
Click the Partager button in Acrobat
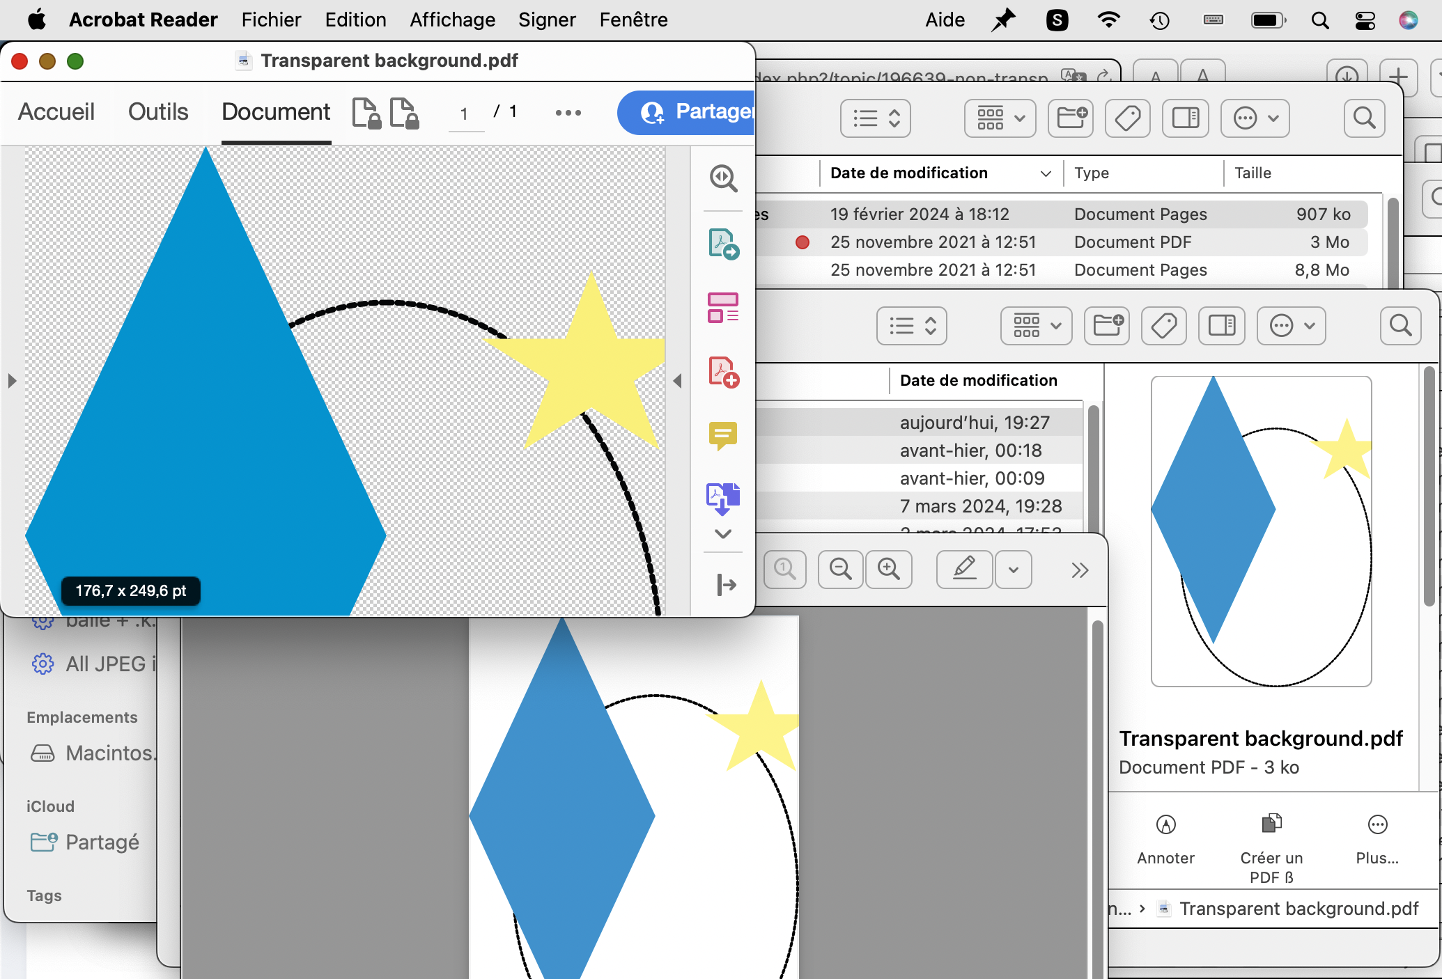click(686, 112)
